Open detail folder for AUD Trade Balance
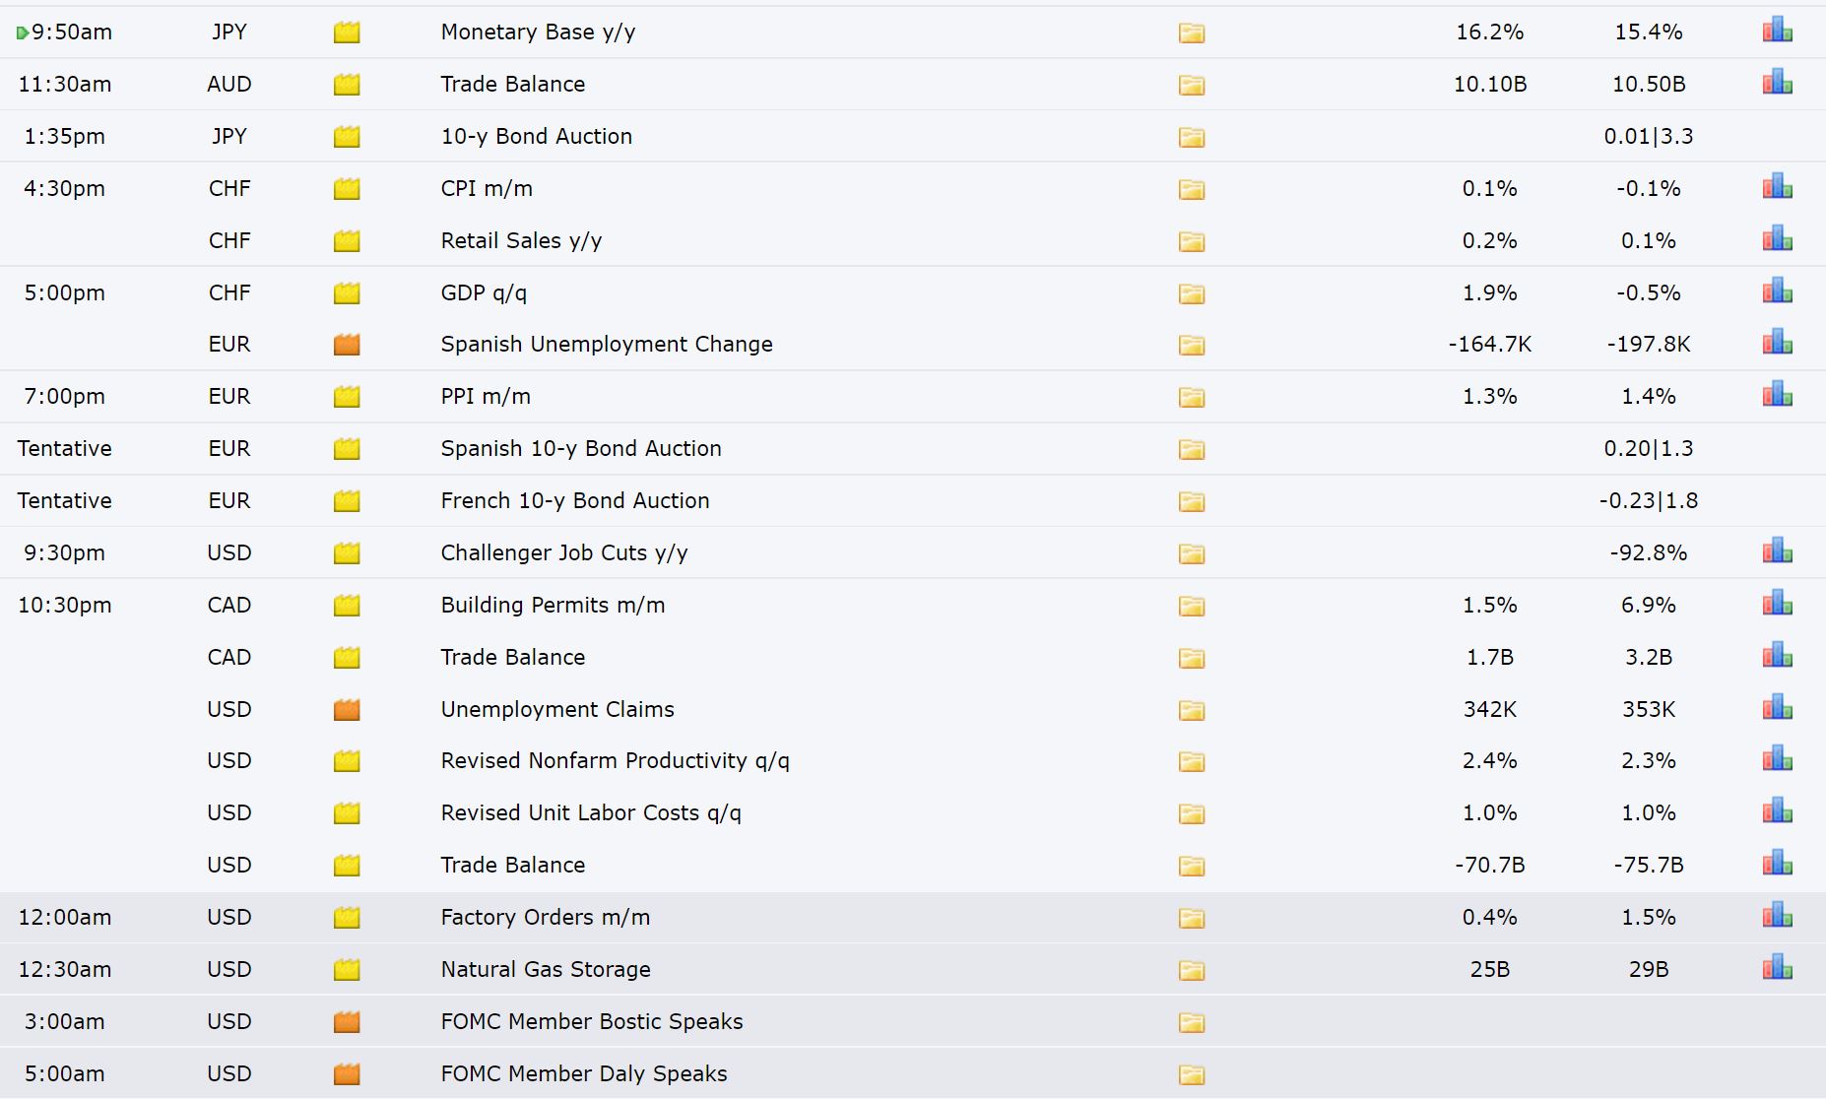Viewport: 1826px width, 1099px height. point(1192,85)
